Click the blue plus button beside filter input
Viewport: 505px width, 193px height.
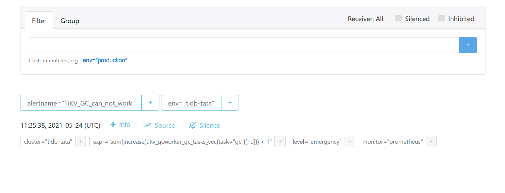click(x=468, y=45)
